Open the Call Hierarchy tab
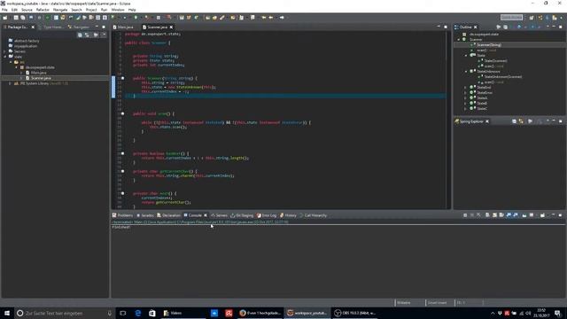Screen dimensions: 567x319 click(x=313, y=215)
